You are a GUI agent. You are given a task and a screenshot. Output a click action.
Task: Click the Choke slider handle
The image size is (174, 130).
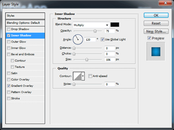(74, 54)
